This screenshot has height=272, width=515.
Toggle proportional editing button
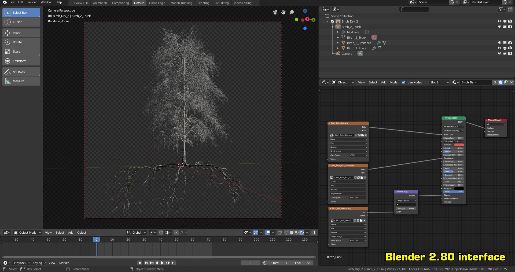(x=176, y=233)
